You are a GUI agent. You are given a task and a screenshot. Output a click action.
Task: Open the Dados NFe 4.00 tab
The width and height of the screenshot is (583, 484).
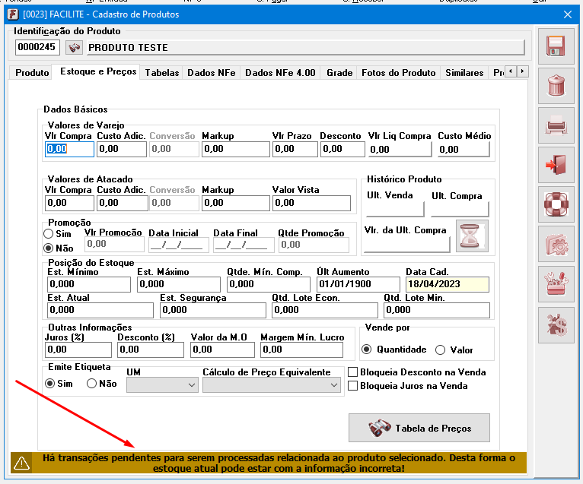[x=280, y=73]
